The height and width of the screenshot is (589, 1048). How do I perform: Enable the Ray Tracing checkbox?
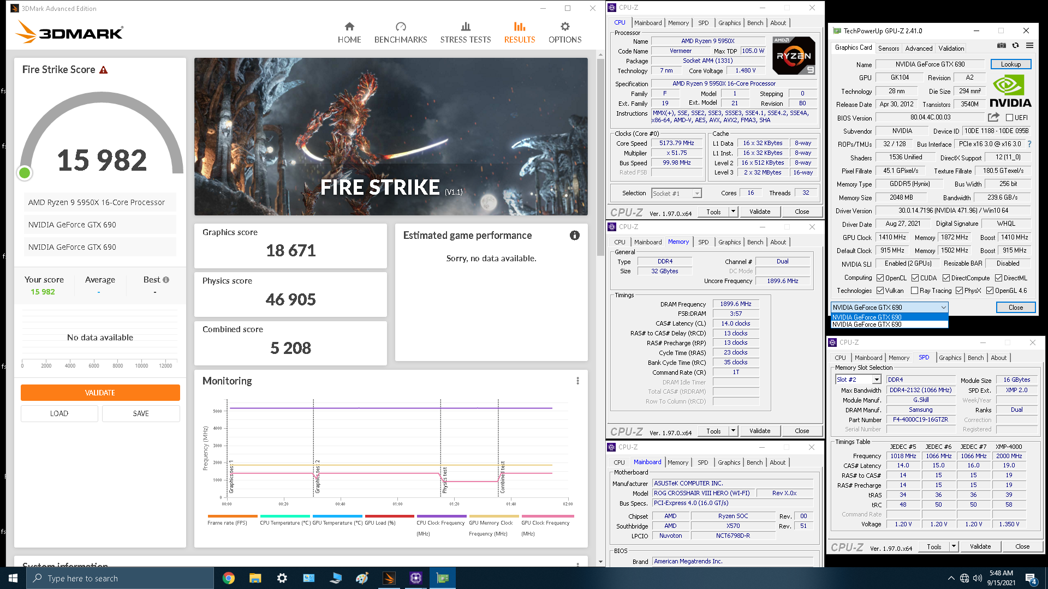[x=914, y=291]
